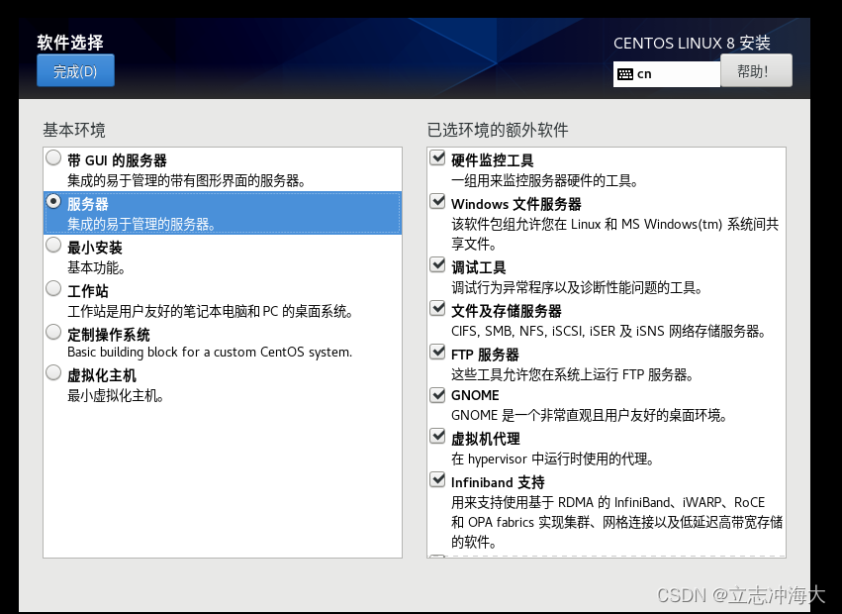The image size is (842, 614).
Task: Click the text 一组用来监控服务器硬件的工具。
Action: 544,180
